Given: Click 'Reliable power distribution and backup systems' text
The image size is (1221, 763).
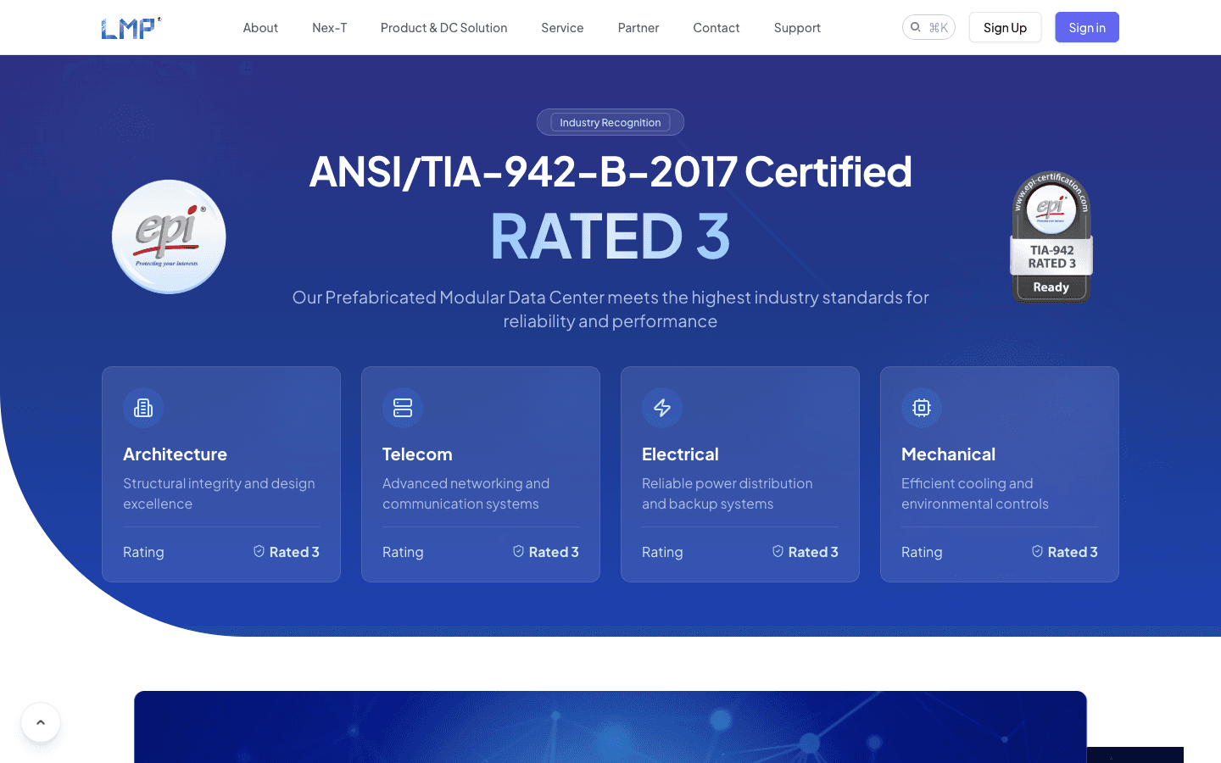Looking at the screenshot, I should (x=727, y=493).
